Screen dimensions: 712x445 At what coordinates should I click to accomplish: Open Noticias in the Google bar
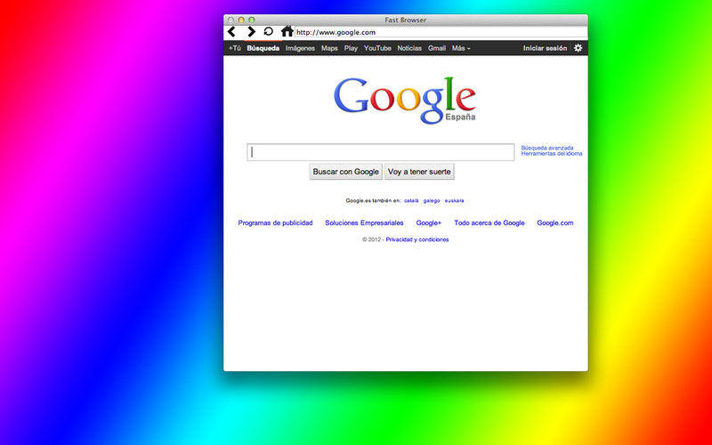click(409, 48)
